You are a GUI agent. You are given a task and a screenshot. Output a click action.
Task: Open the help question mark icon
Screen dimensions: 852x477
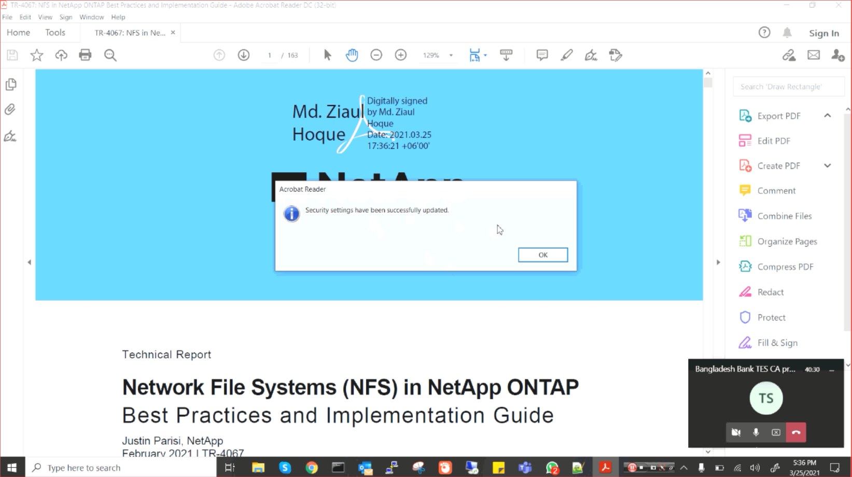click(764, 33)
